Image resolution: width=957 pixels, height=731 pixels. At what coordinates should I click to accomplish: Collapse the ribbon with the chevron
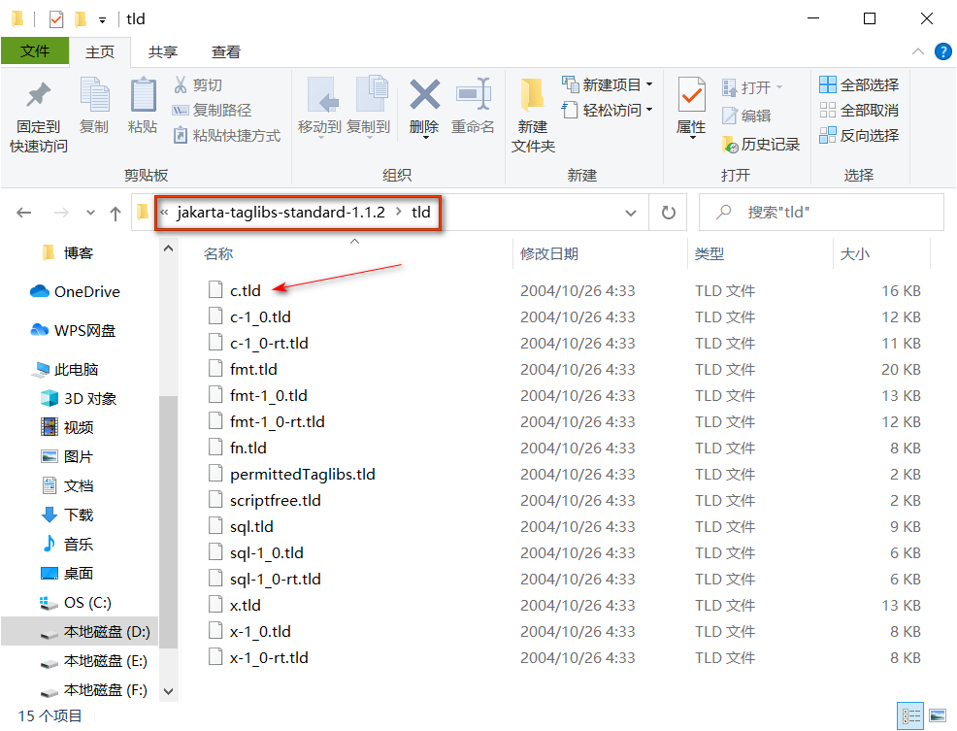pyautogui.click(x=918, y=51)
